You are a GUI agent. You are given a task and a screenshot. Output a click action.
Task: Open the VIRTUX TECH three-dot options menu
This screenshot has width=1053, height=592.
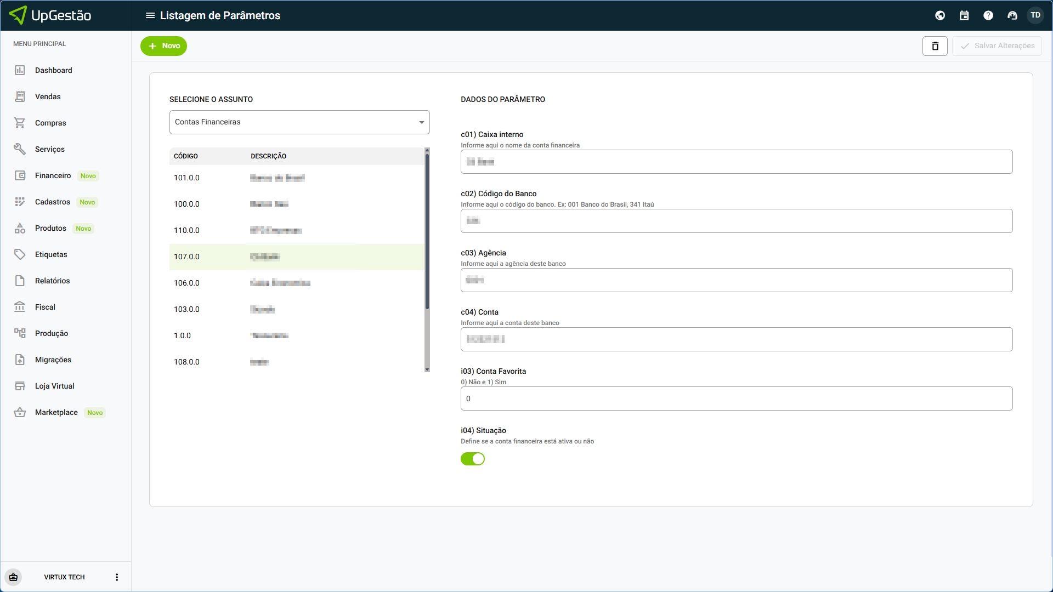coord(117,577)
